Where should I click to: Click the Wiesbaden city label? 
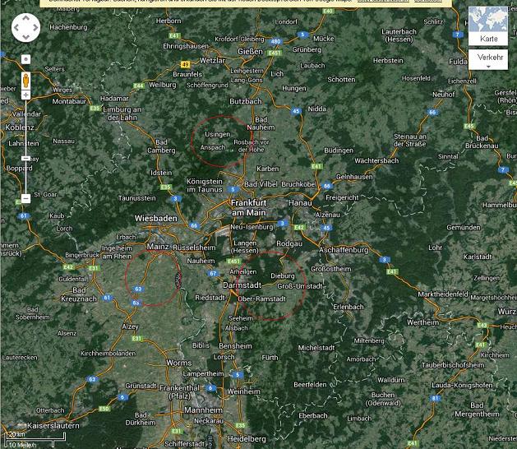(x=156, y=218)
